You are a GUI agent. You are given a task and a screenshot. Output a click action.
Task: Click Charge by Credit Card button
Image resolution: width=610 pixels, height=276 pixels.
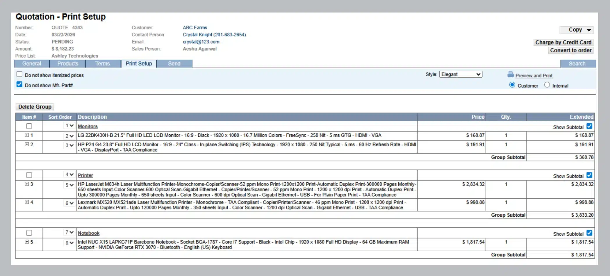pyautogui.click(x=563, y=42)
